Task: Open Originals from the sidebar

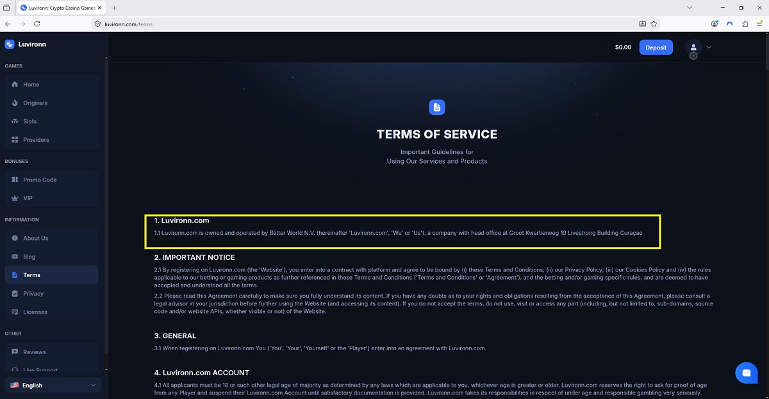Action: [51, 103]
